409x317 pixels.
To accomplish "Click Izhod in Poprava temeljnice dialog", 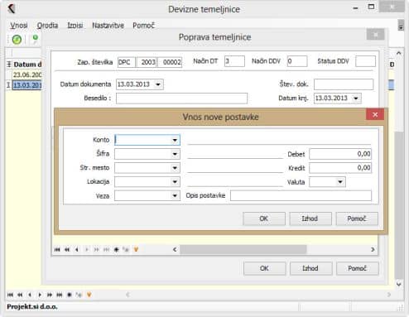I will 310,268.
